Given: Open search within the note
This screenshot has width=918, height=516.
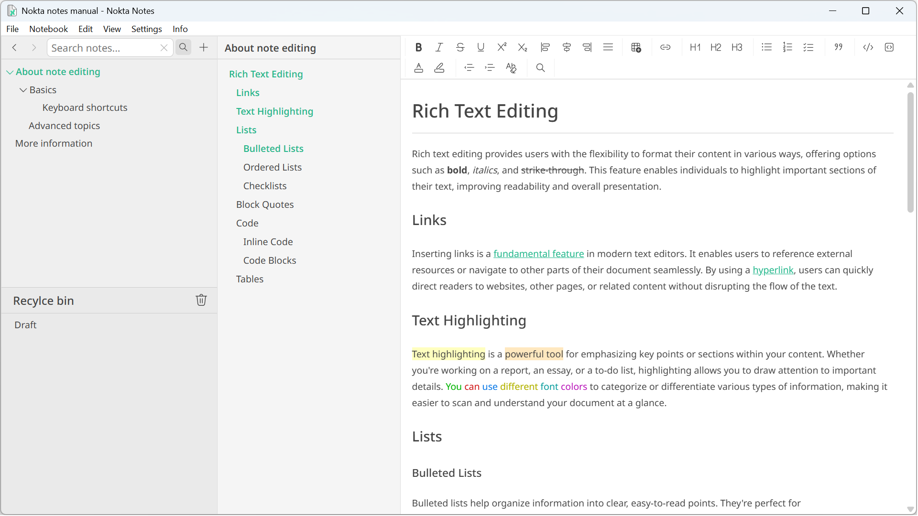Looking at the screenshot, I should (540, 67).
